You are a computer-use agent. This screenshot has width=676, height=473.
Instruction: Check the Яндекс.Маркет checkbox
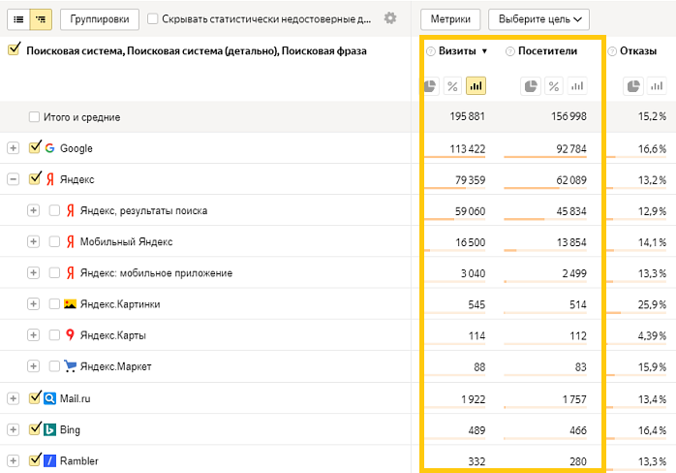pos(54,366)
